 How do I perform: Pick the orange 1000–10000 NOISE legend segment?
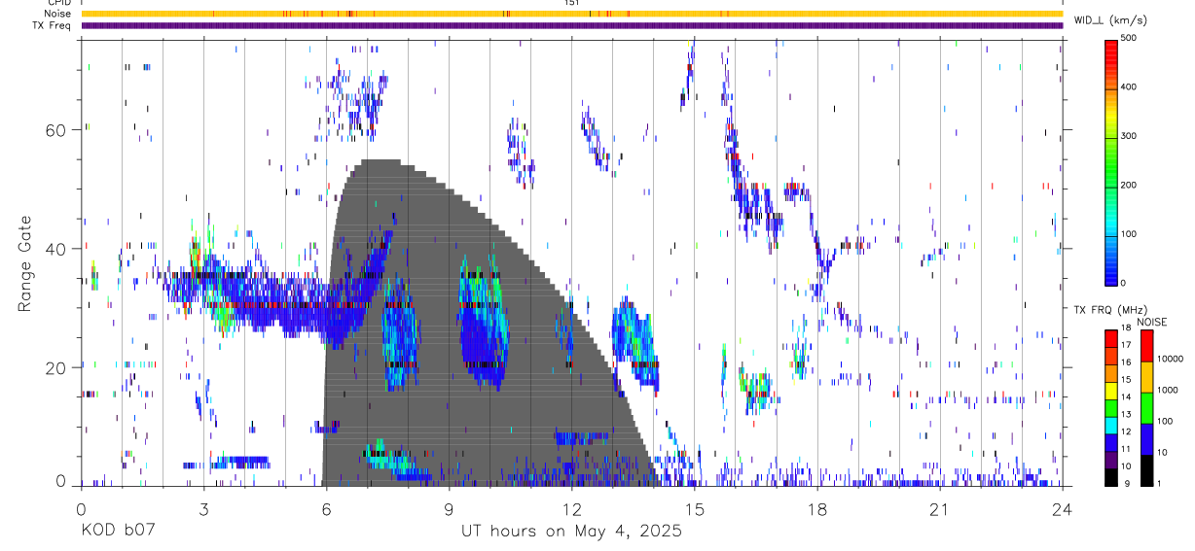tap(1147, 377)
